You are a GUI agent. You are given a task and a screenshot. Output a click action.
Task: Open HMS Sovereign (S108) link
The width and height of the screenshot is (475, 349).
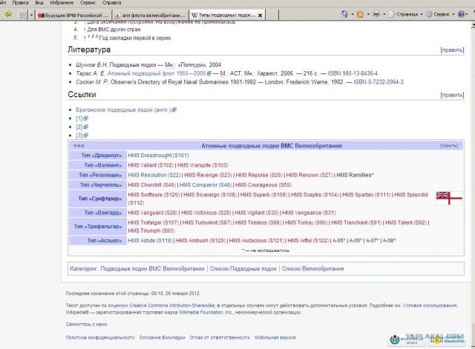click(x=210, y=195)
